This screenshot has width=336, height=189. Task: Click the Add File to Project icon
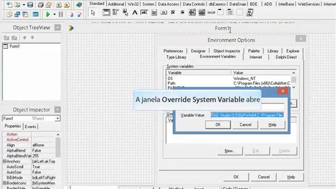[x=59, y=5]
